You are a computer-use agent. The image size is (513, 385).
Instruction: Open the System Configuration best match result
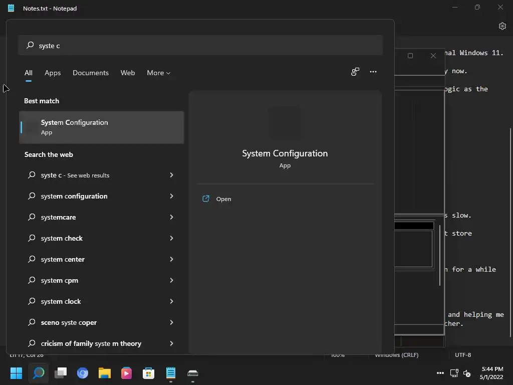click(101, 127)
